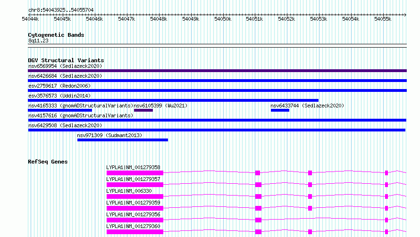Screen dimensions: 420x237
Task: Click the right arrowhead of the ruler
Action: click(405, 15)
